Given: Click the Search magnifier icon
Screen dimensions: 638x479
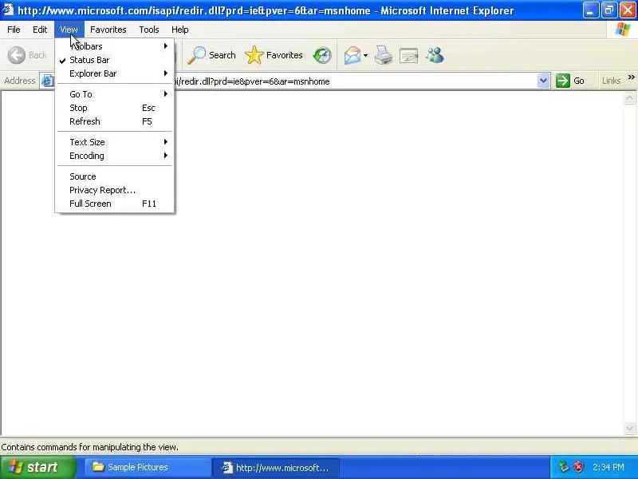Looking at the screenshot, I should point(196,55).
